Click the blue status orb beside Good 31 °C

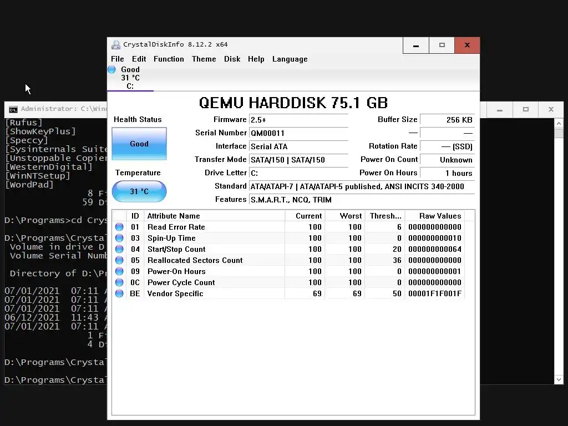pos(111,69)
